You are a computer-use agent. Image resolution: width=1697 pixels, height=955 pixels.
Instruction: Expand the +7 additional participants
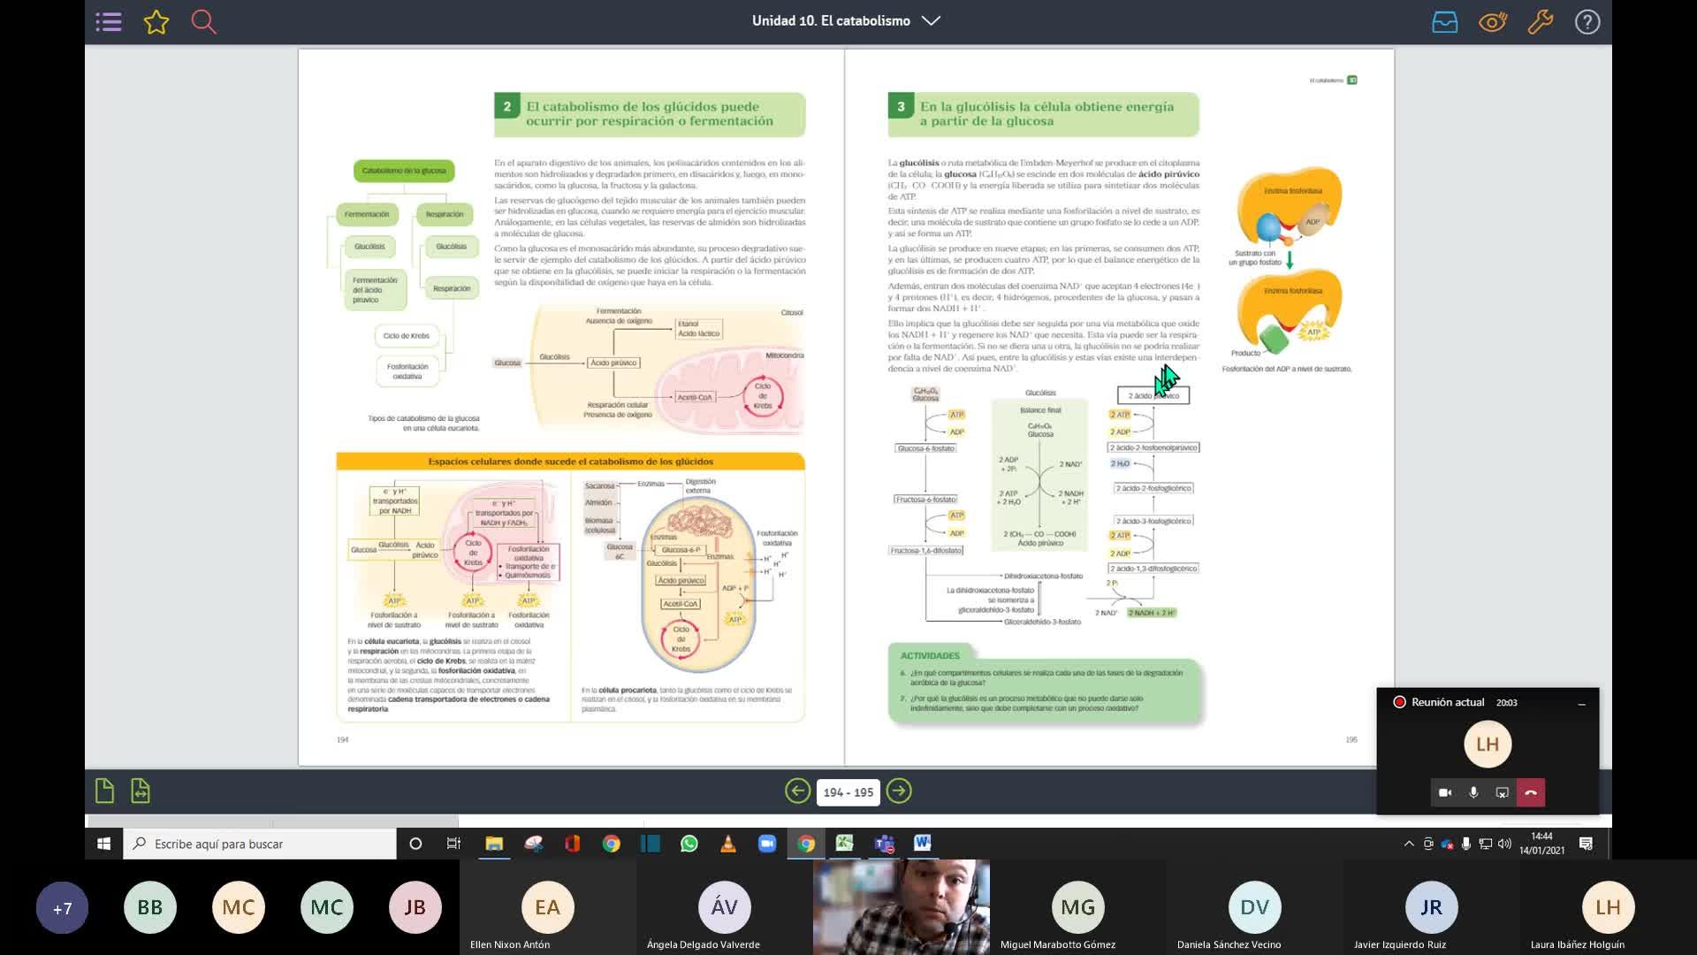click(62, 908)
